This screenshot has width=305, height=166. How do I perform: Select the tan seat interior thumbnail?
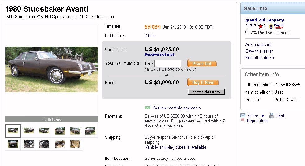click(75, 144)
